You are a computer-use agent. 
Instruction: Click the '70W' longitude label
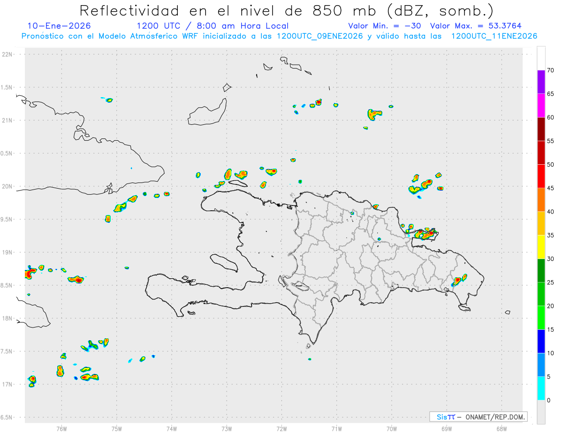(x=392, y=428)
